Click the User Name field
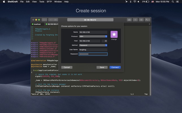The height and width of the screenshot is (113, 182). click(x=93, y=49)
